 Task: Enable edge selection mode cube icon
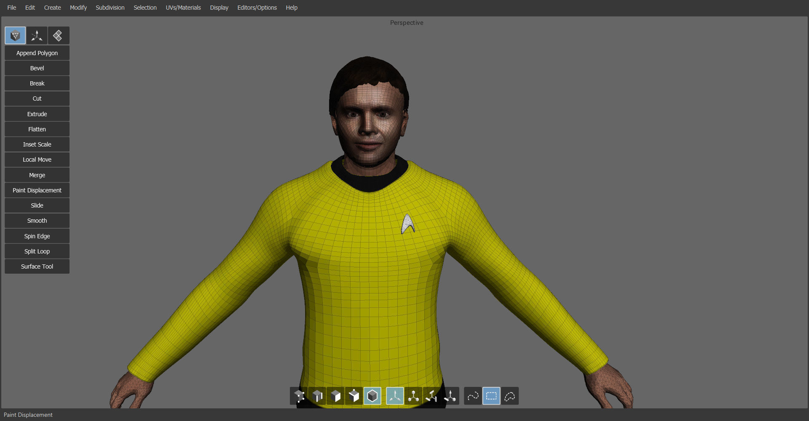pyautogui.click(x=317, y=396)
